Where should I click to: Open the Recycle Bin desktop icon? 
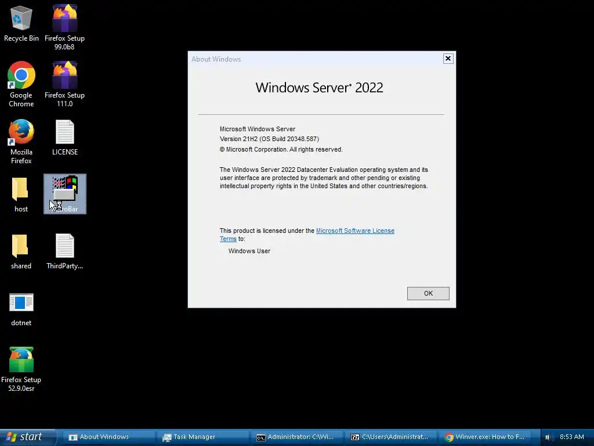pyautogui.click(x=21, y=23)
